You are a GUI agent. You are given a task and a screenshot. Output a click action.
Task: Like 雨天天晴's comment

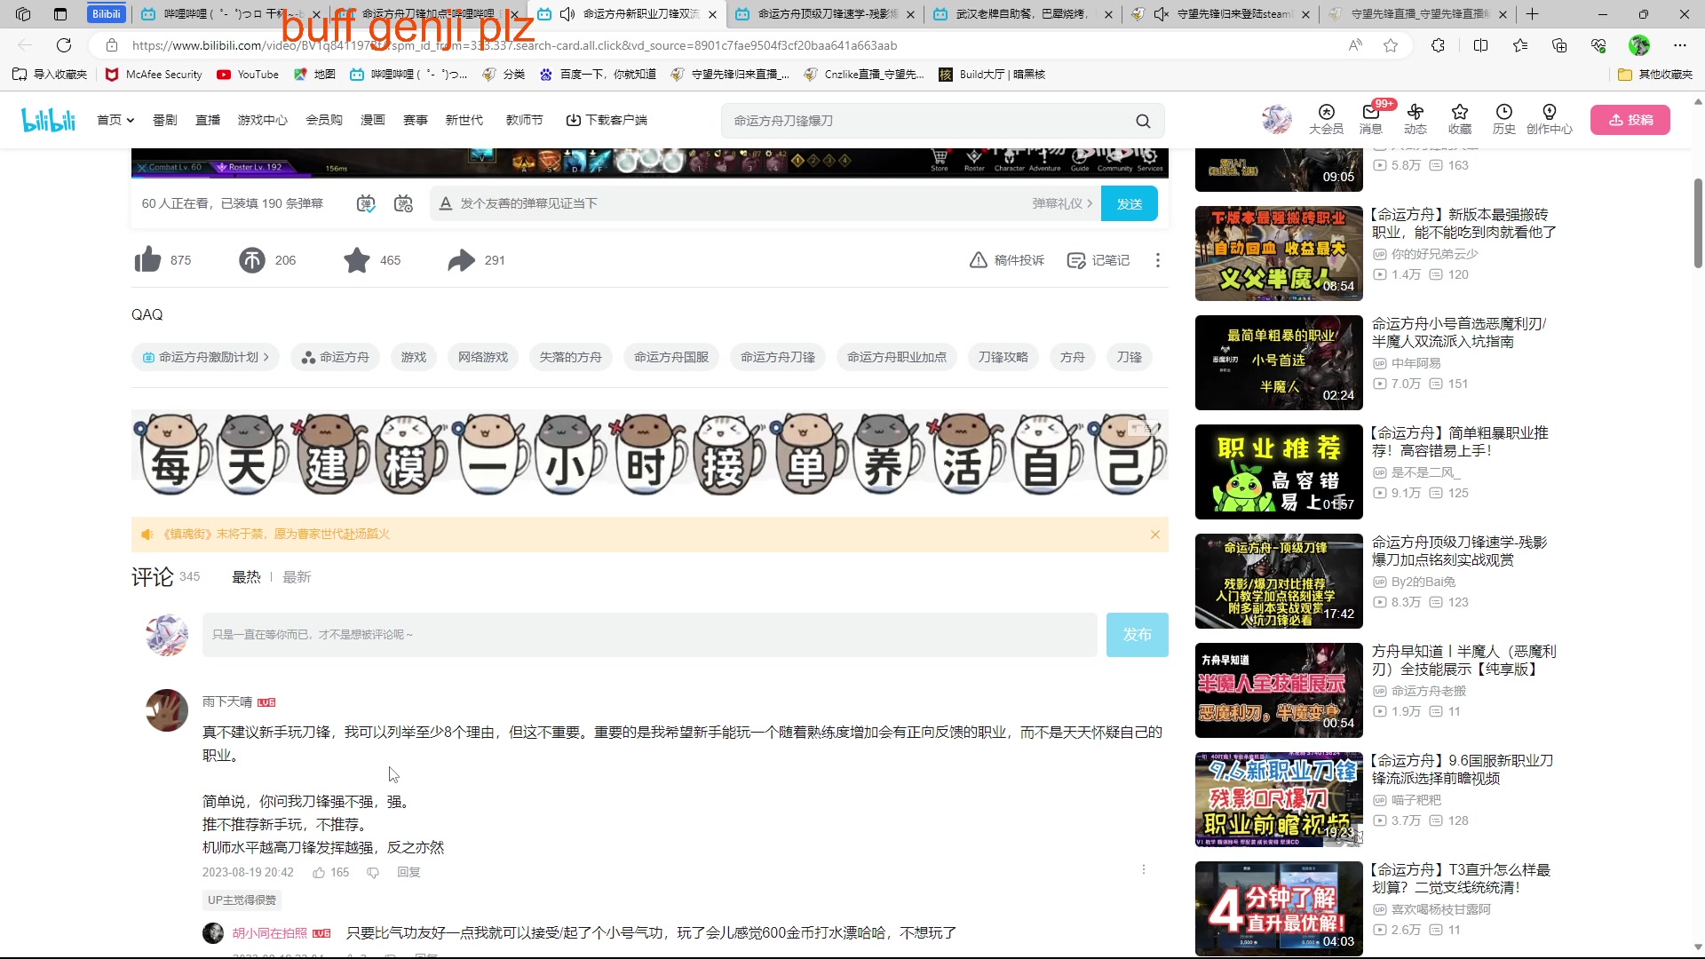click(x=319, y=872)
